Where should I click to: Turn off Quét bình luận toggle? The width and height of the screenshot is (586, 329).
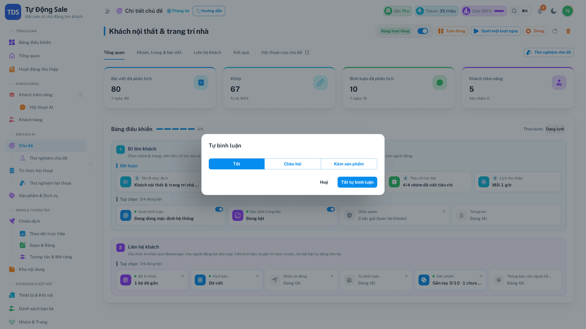219,209
